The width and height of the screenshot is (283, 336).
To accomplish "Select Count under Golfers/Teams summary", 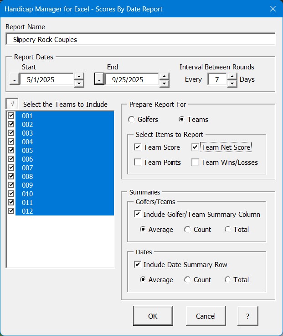I will tap(188, 229).
